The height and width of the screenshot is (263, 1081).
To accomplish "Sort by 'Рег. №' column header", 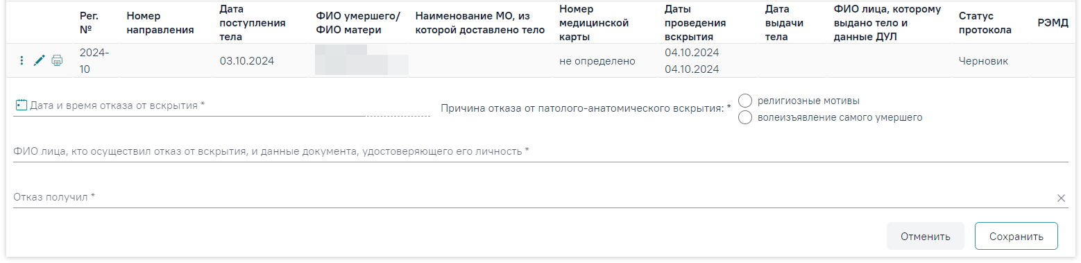I will (90, 23).
